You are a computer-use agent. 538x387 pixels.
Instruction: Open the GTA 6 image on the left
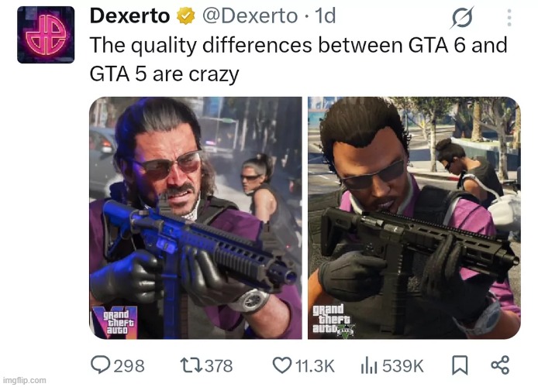(195, 217)
